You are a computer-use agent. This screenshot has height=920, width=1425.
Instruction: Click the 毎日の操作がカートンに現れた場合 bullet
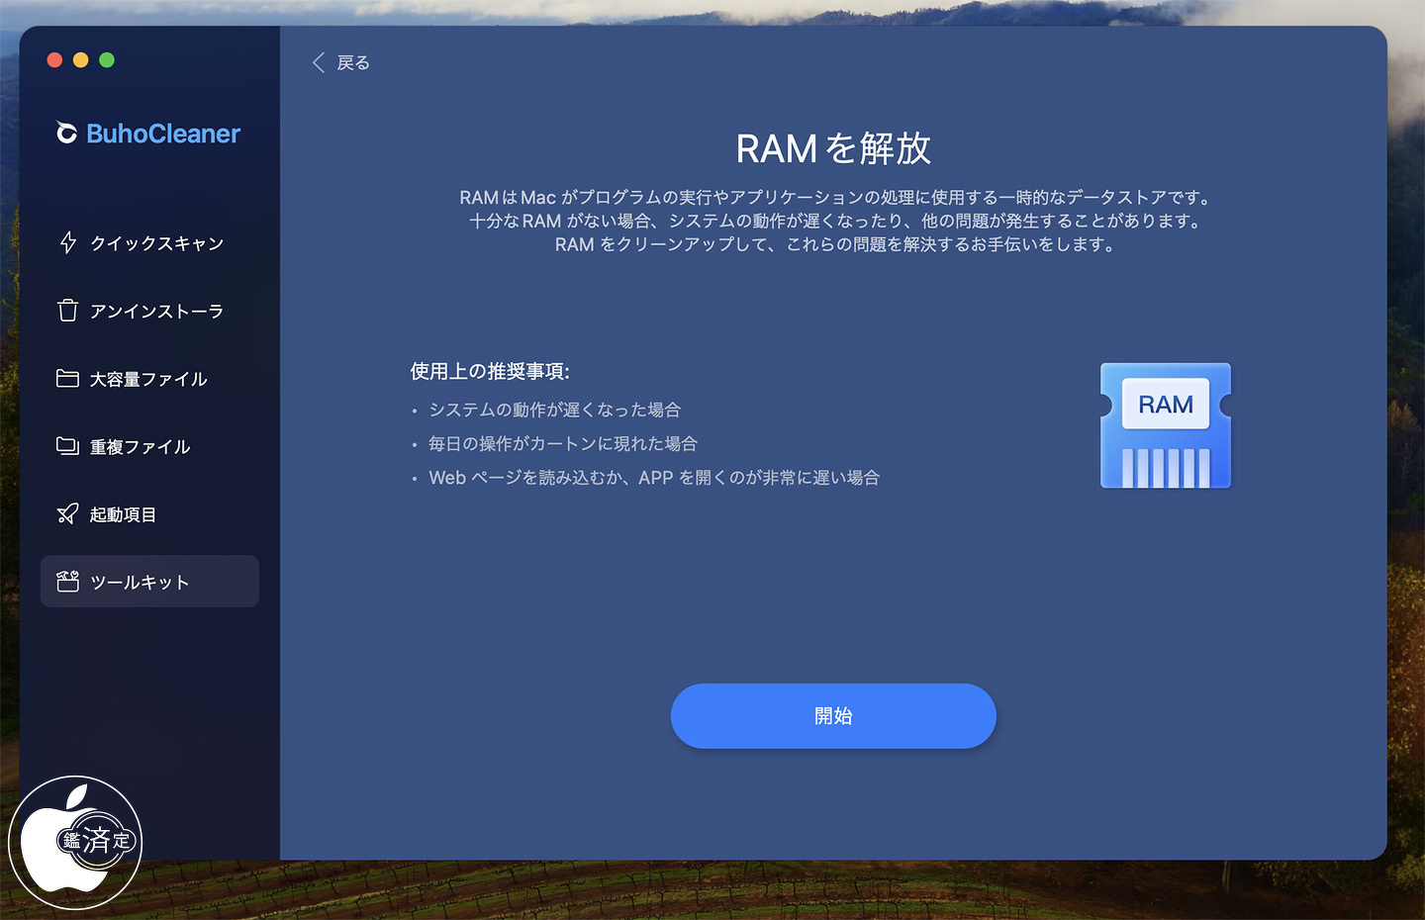click(x=562, y=443)
